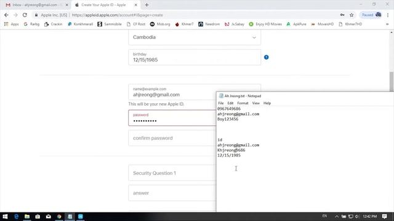This screenshot has width=394, height=221.
Task: Open the ApkPure bookmark
Action: click(296, 24)
